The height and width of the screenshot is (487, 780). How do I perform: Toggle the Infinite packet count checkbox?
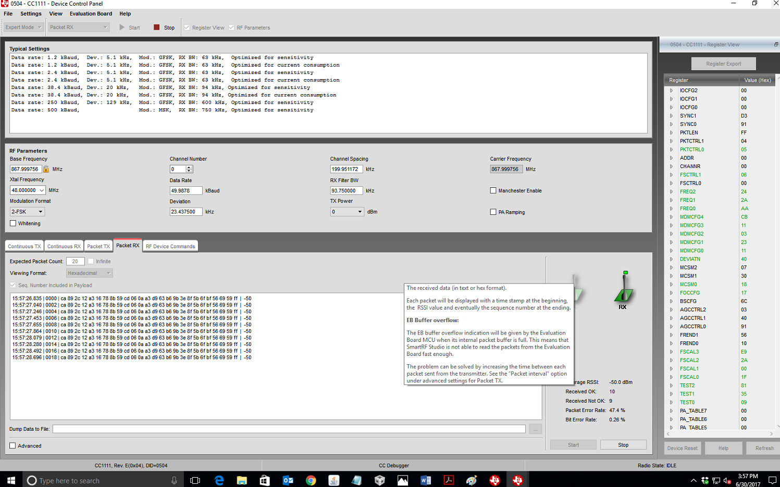click(91, 261)
